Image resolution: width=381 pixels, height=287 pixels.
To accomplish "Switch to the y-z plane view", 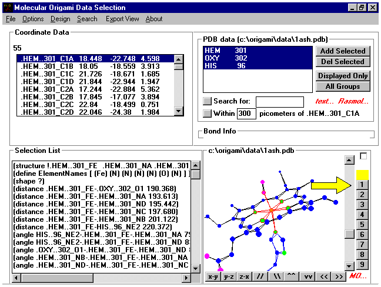I will (229, 276).
